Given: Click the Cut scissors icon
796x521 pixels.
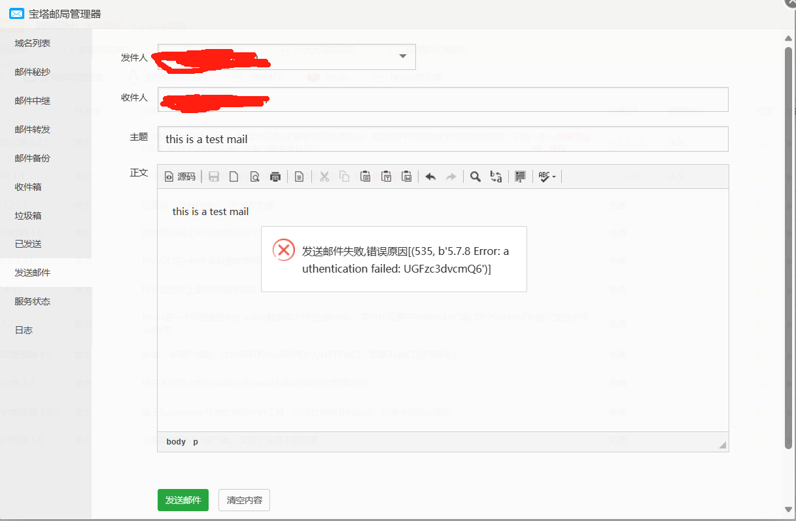Looking at the screenshot, I should tap(324, 176).
